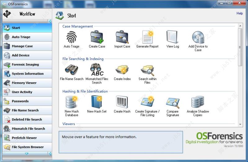Click the 'Hashing & File Identification' heading
The height and width of the screenshot is (162, 248).
pos(85,91)
